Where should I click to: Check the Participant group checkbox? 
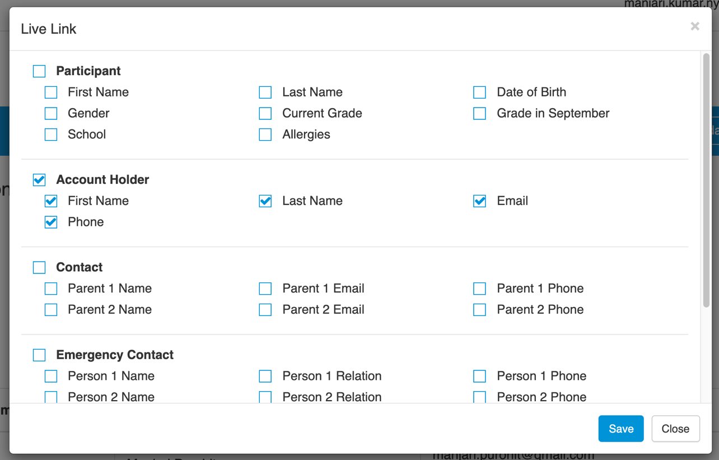pos(39,71)
